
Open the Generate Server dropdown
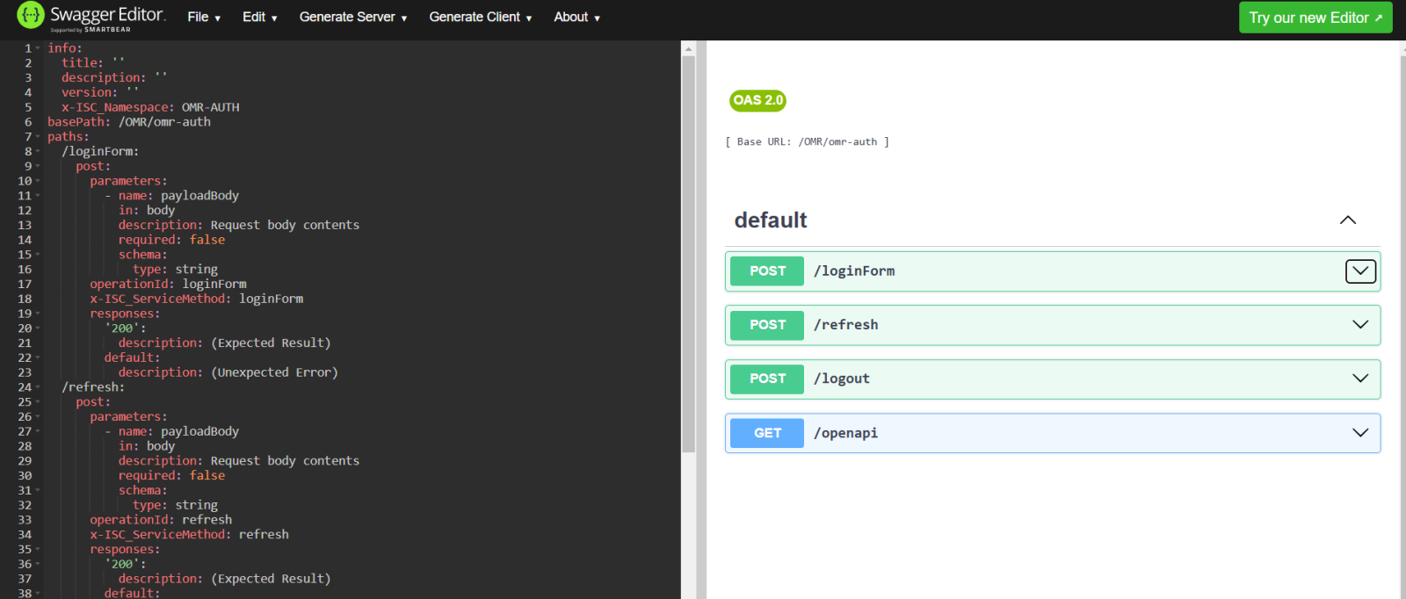point(352,17)
